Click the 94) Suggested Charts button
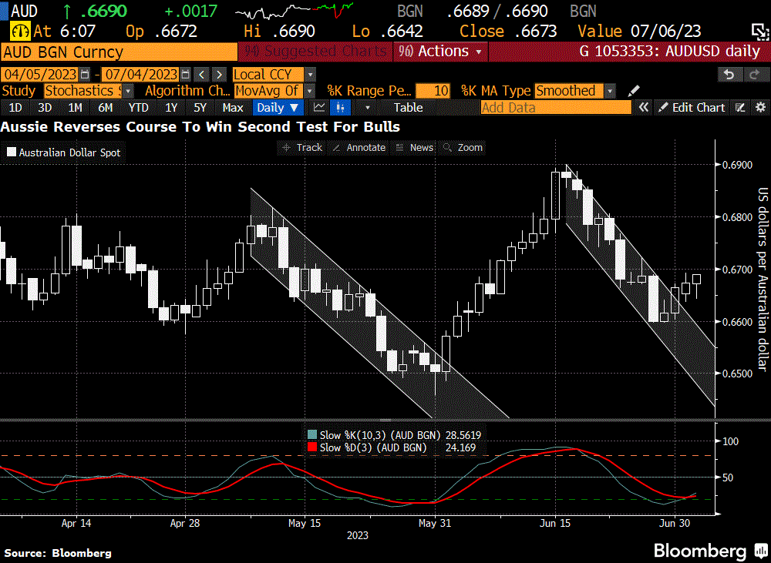This screenshot has width=771, height=563. 315,51
